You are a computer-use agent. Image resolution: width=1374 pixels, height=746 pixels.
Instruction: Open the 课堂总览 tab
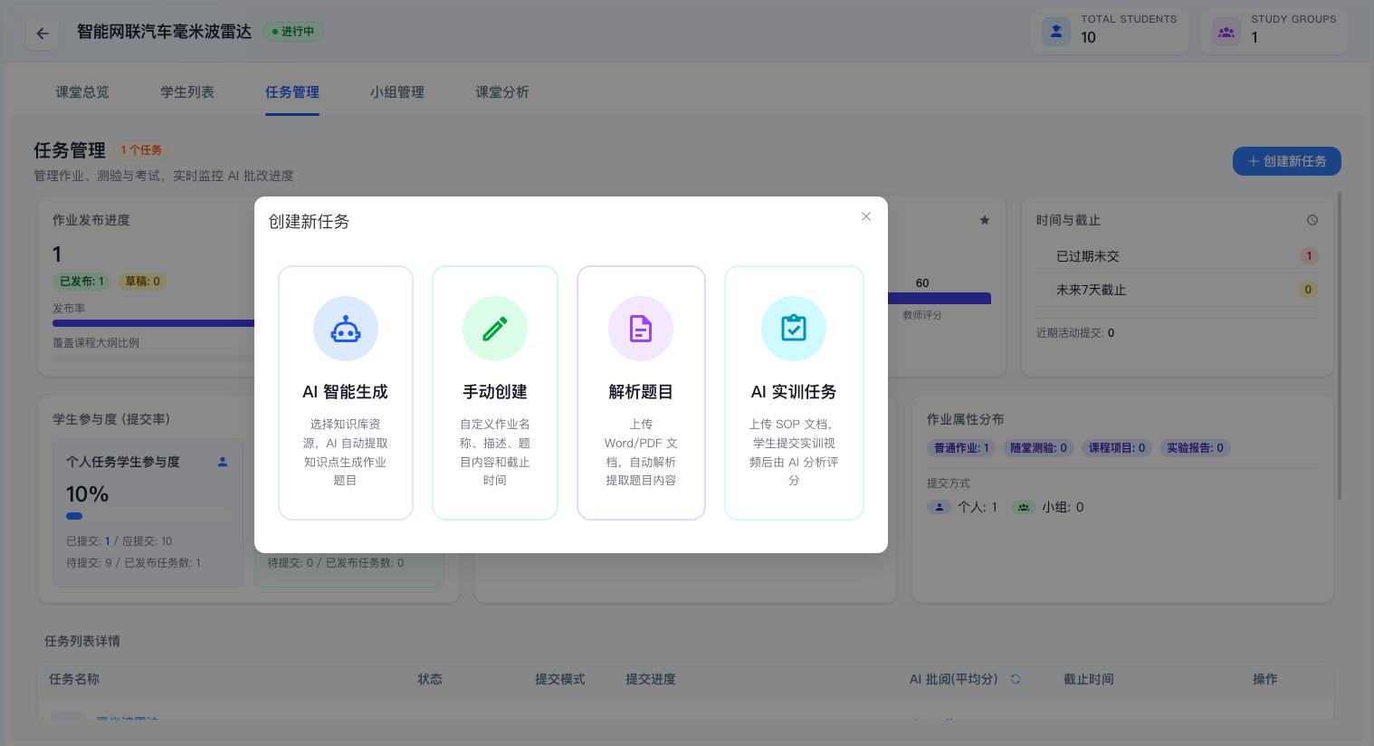82,92
